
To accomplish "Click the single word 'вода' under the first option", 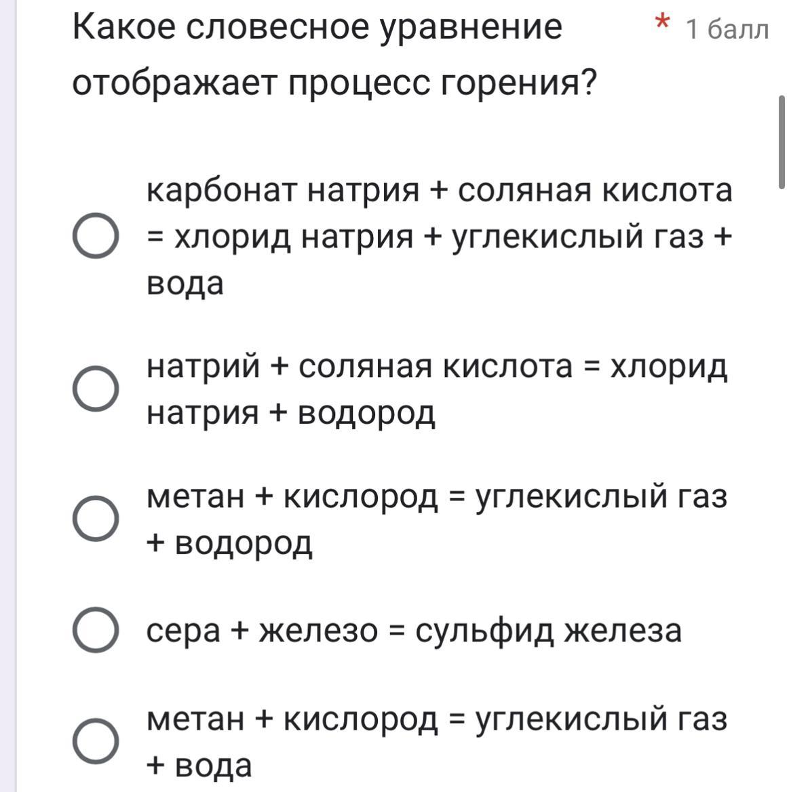I will point(185,283).
